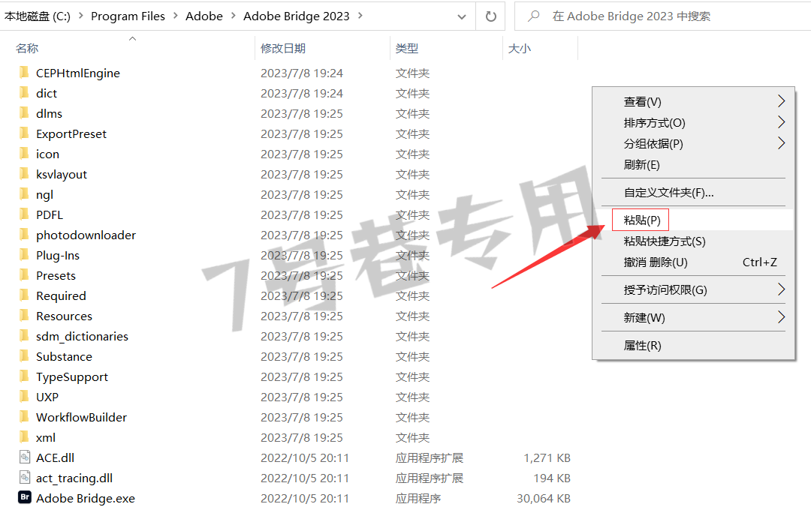Click the 1,271 KB size value

547,458
